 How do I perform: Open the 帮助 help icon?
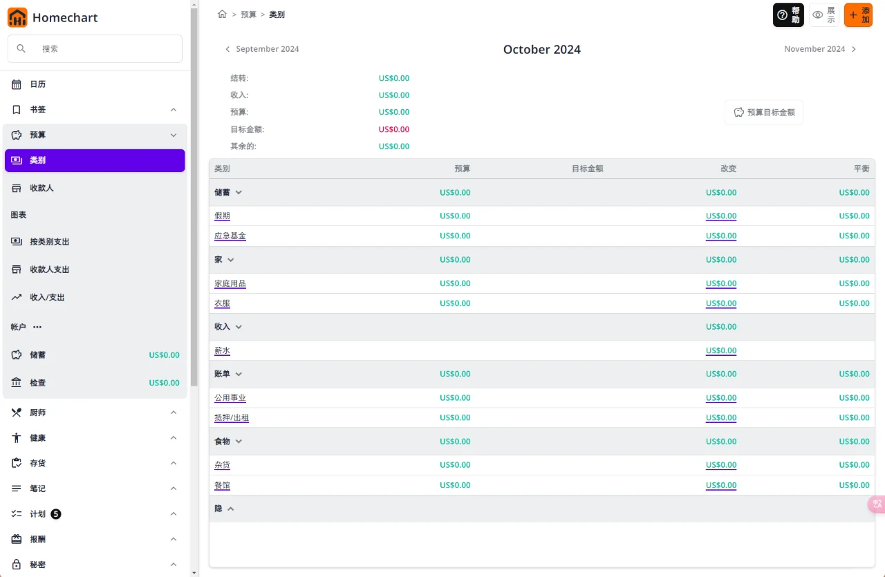pyautogui.click(x=781, y=14)
